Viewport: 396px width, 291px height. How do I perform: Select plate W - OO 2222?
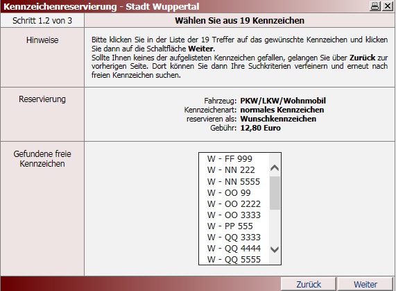234,203
